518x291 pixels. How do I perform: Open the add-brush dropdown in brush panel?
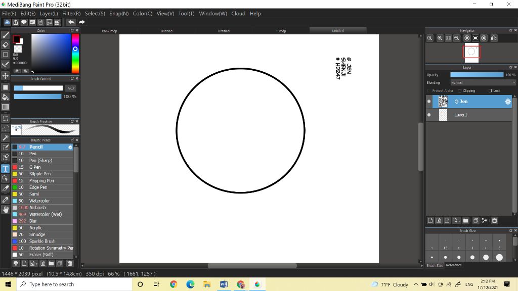click(34, 263)
